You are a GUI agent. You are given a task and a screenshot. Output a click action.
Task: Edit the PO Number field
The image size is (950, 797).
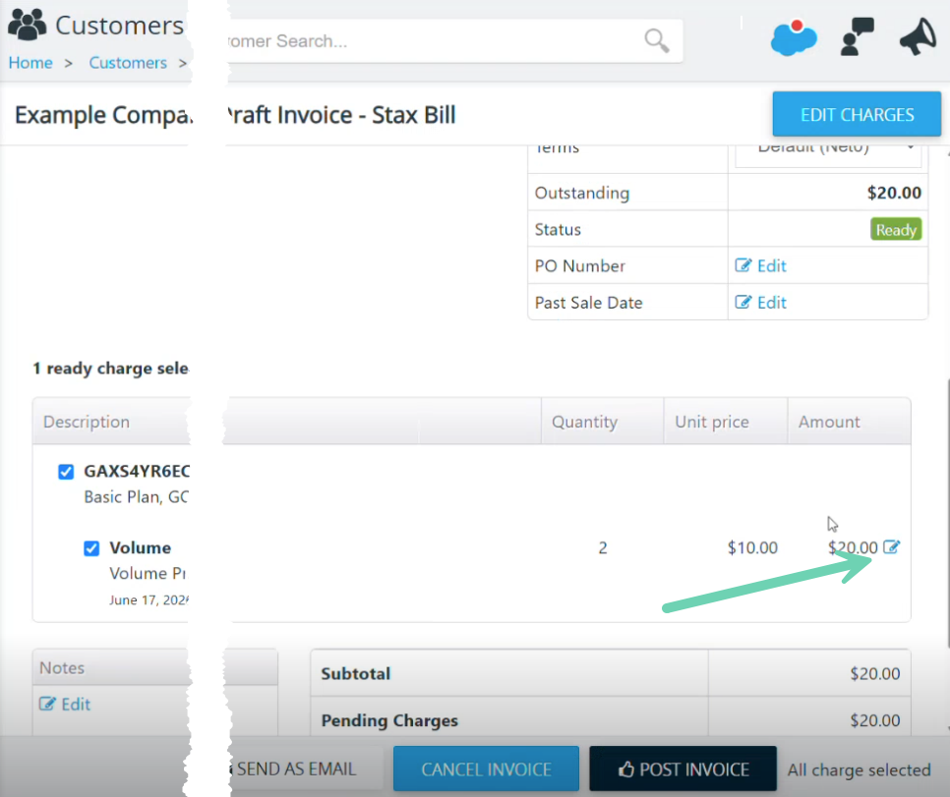(761, 266)
